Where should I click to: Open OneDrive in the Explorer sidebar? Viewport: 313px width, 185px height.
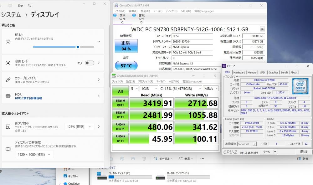(74, 183)
